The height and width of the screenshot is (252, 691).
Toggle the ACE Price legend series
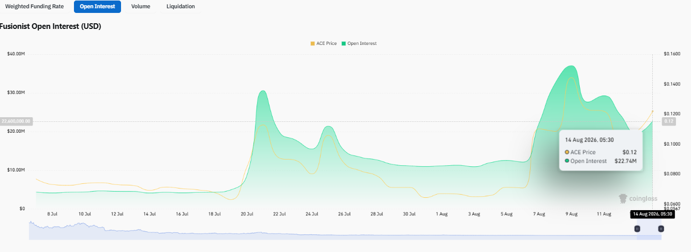point(323,43)
